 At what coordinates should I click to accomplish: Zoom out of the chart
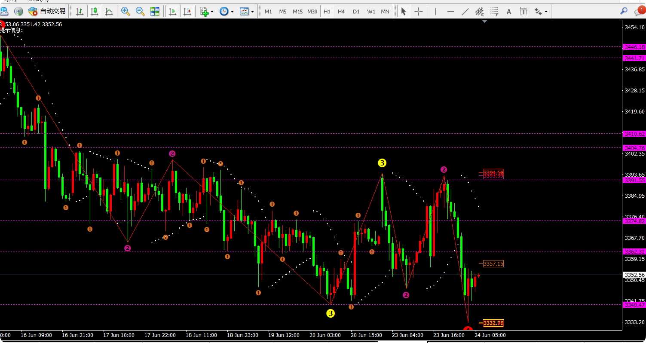(x=140, y=12)
